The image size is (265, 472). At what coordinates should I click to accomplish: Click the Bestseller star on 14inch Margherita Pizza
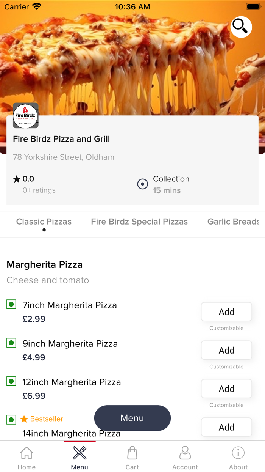(x=24, y=419)
